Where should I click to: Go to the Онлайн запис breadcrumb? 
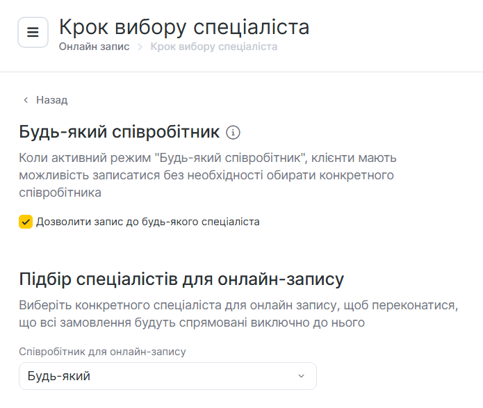point(94,47)
